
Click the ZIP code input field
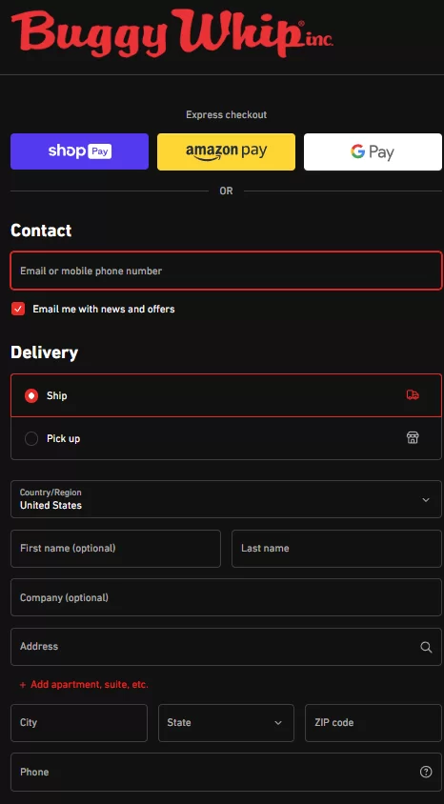click(373, 722)
